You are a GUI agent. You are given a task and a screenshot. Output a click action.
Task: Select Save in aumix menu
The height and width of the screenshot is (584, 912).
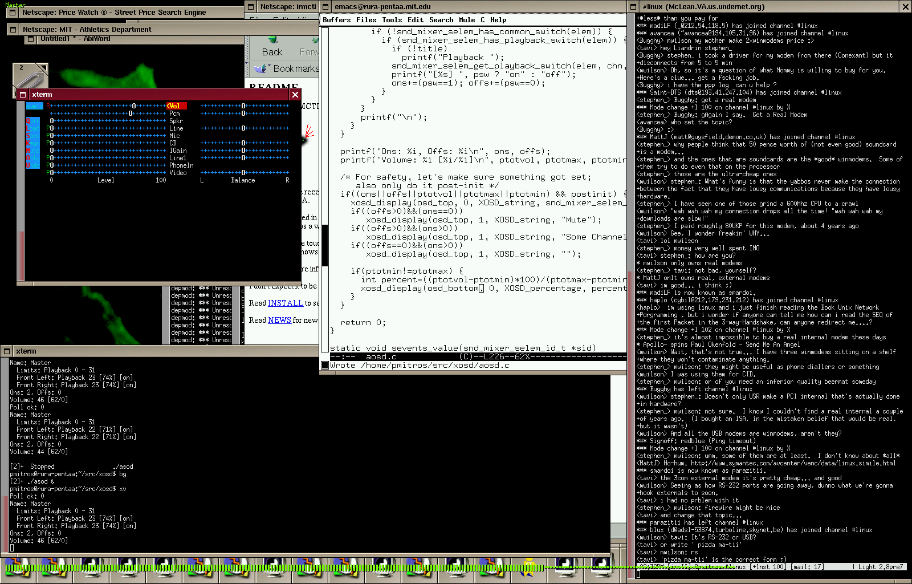33,136
